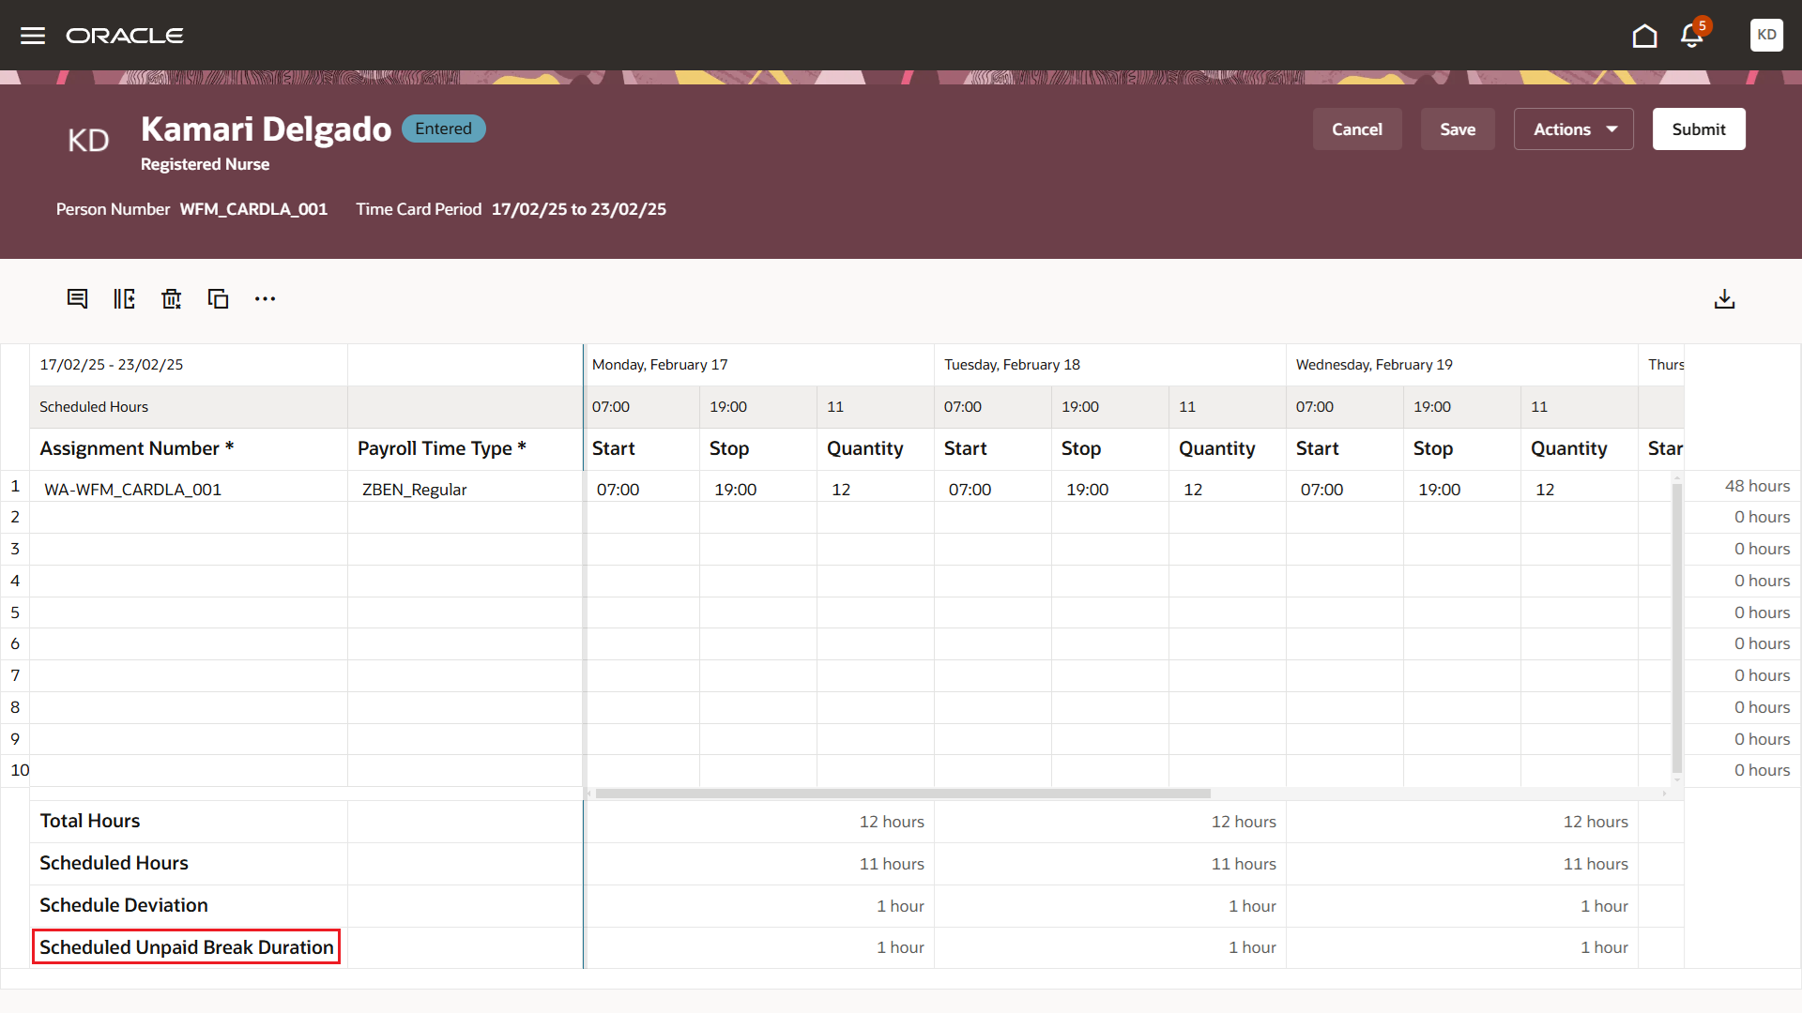Screen dimensions: 1802x1013
Task: Submit the timecard
Action: point(1699,129)
